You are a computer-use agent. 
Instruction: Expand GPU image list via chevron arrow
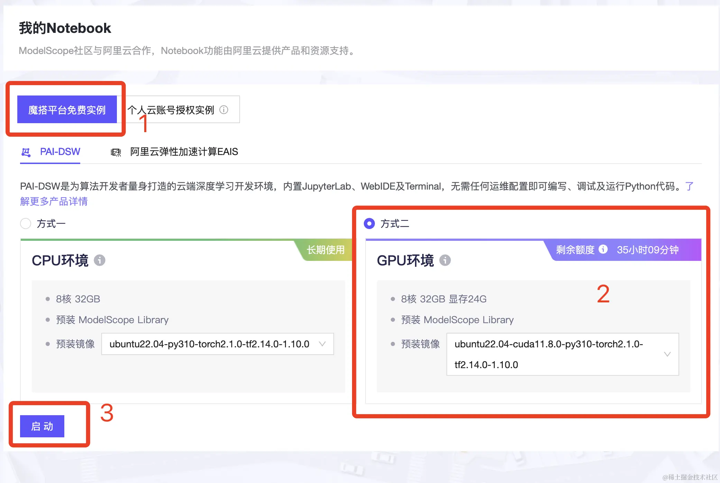click(667, 354)
